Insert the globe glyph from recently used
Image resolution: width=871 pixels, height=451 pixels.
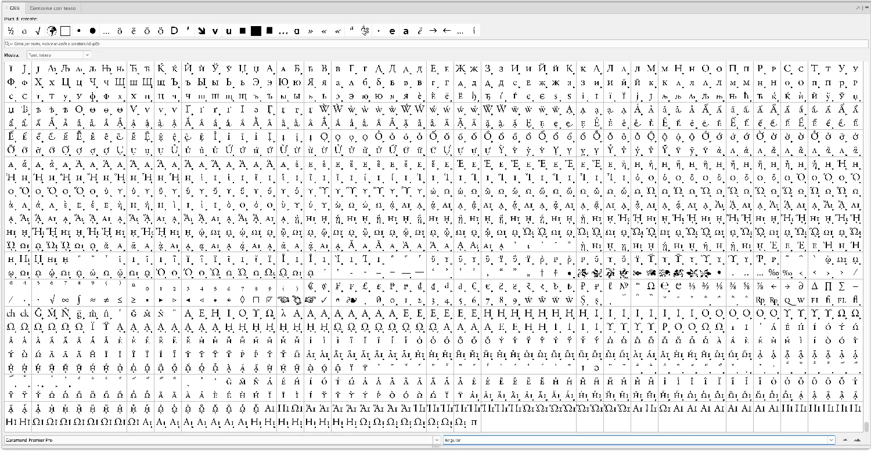(51, 31)
